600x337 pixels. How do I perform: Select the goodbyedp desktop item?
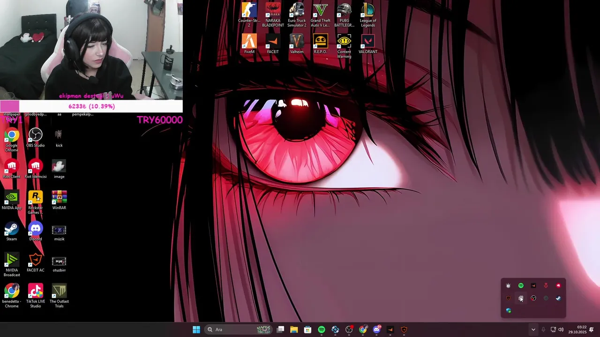(35, 114)
